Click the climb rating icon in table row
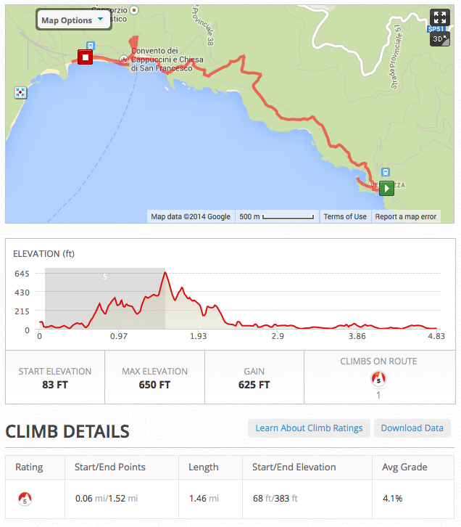Screen dimensions: 461x527 click(25, 498)
